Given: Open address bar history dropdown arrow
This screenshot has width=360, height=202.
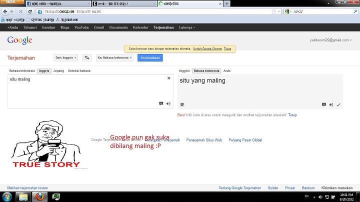Looking at the screenshot, I should click(279, 11).
